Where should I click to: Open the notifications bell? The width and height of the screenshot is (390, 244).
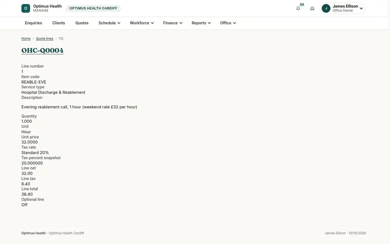pyautogui.click(x=298, y=8)
